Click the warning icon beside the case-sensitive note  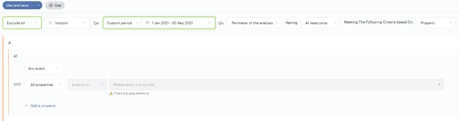click(111, 93)
